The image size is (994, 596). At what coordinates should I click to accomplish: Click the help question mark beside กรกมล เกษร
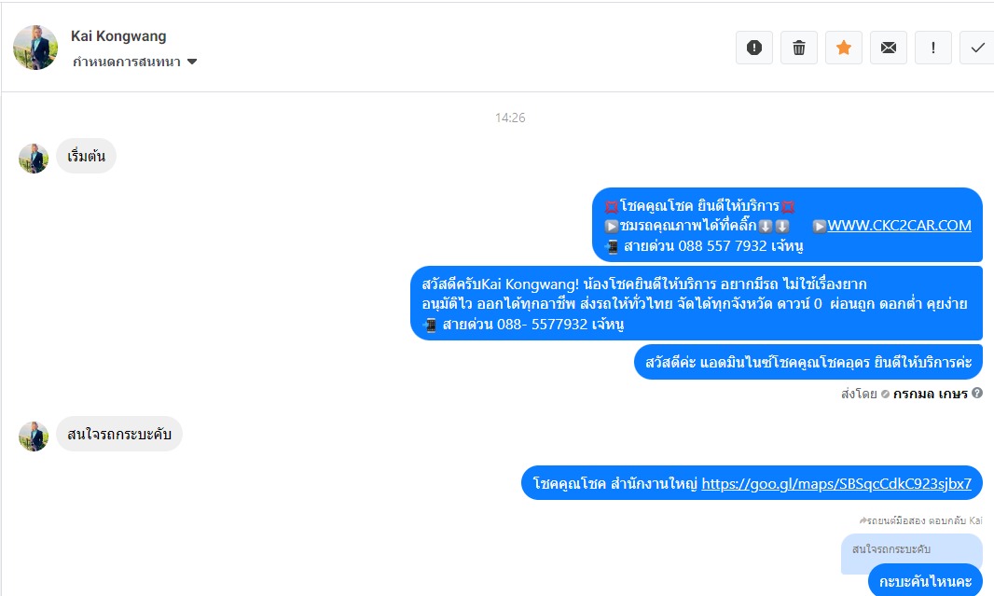coord(977,393)
